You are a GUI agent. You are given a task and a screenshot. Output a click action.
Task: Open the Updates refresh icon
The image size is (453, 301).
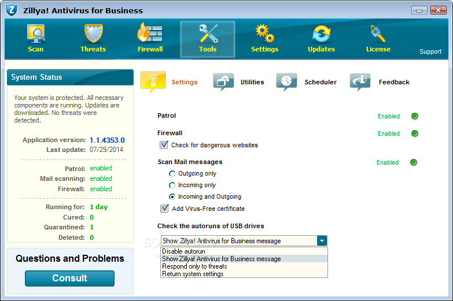321,34
